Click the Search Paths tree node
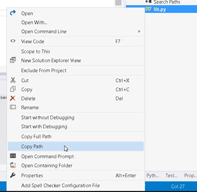Viewport: 197px width, 192px height. click(167, 2)
